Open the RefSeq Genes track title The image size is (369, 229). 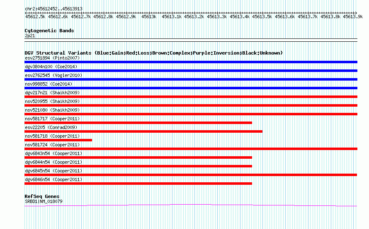pos(42,196)
